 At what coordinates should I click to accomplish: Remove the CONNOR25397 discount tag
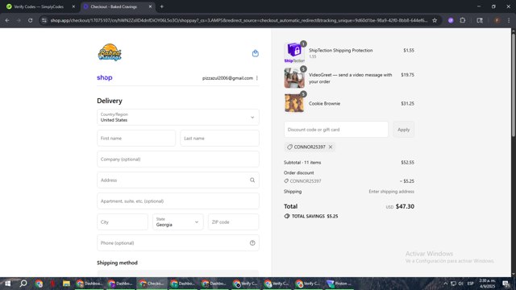tap(331, 147)
